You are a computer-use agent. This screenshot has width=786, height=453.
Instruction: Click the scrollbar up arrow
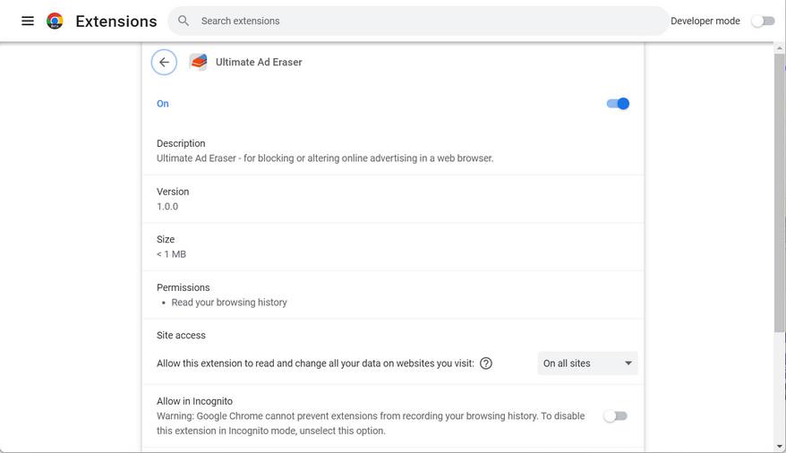779,48
